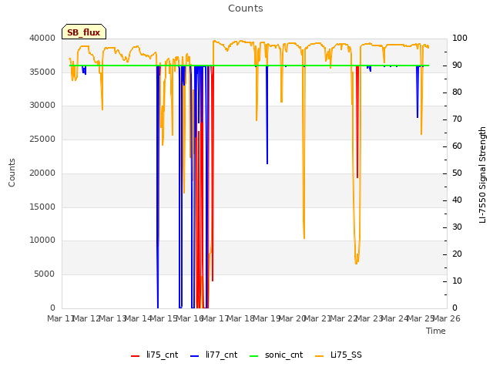Screen dimensions: 493x370
Task: Click the 5000 y-axis tick label
Action: click(x=45, y=274)
